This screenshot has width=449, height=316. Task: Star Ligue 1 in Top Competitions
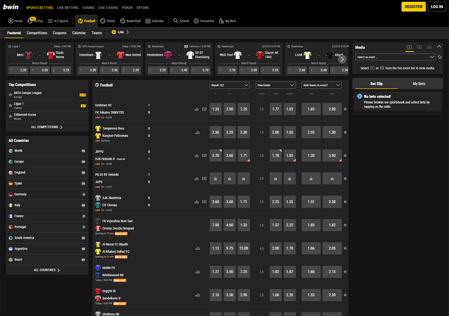(10, 105)
